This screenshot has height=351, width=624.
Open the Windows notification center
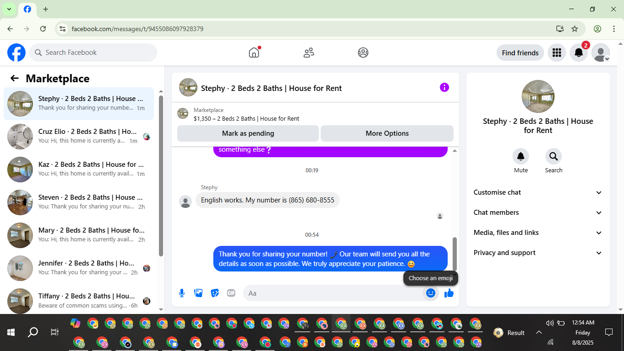coord(608,332)
